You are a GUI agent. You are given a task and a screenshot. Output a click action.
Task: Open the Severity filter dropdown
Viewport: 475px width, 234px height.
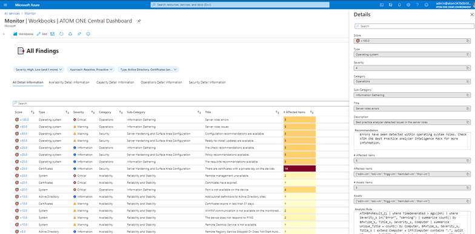[39, 69]
